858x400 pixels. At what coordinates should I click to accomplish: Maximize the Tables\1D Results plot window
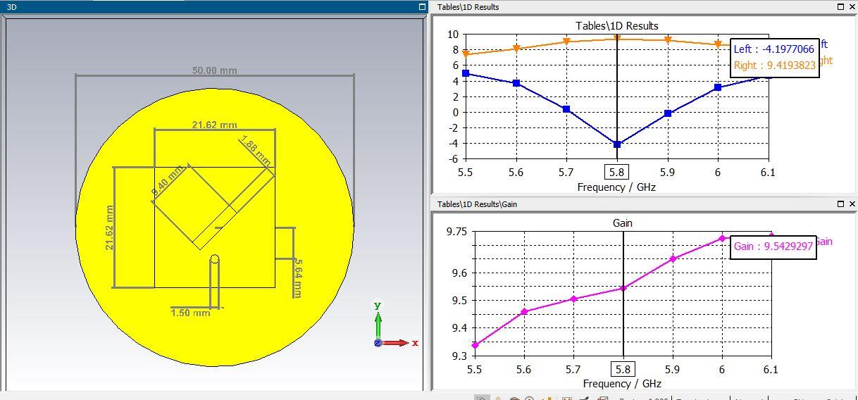840,6
